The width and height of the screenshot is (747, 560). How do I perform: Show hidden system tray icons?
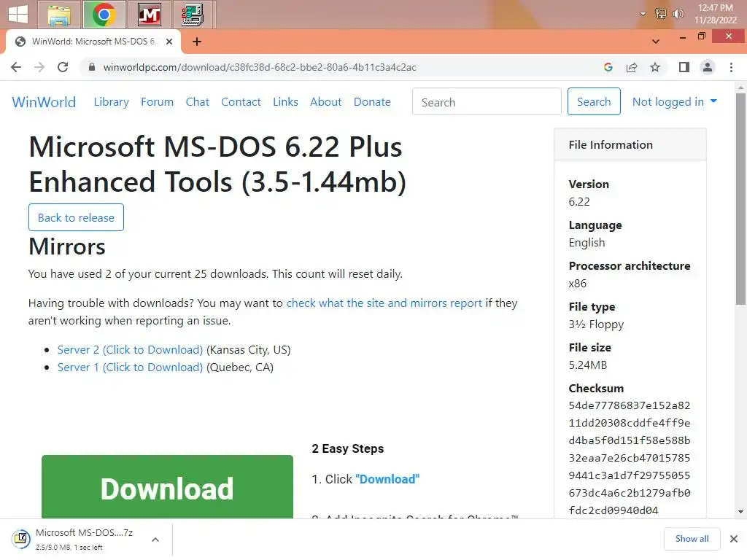643,14
